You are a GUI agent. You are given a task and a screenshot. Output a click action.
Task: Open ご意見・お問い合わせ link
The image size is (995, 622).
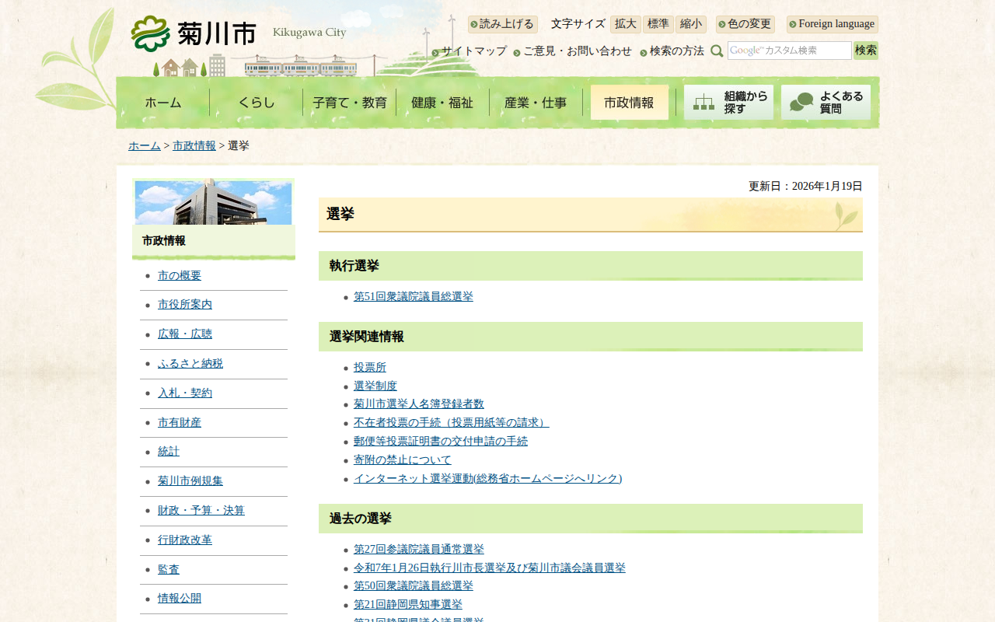tap(578, 51)
